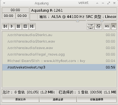Click the 00:04 duration of Ivy track
The image size is (118, 105).
point(110,61)
